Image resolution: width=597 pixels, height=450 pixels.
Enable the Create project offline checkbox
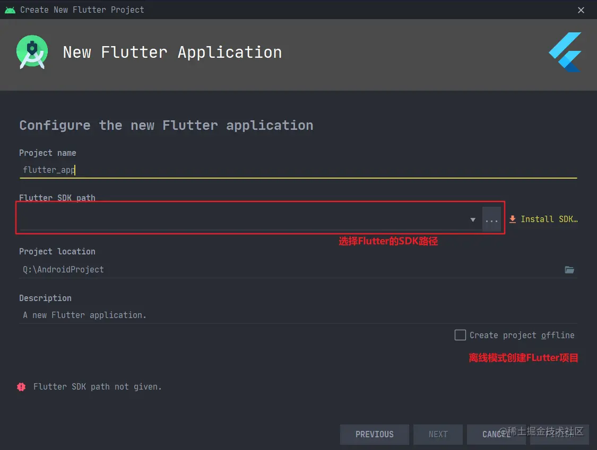pos(460,334)
